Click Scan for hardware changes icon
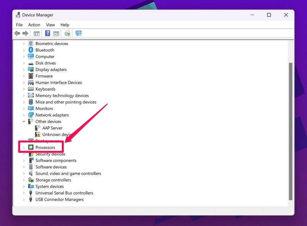This screenshot has width=307, height=226. (x=78, y=34)
